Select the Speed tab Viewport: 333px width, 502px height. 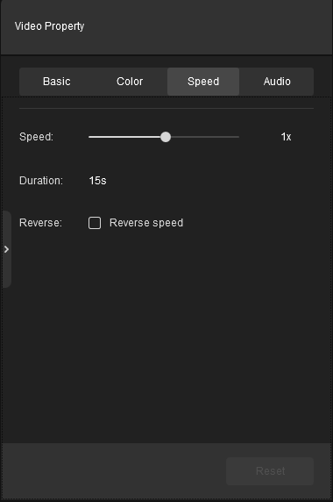tap(203, 82)
